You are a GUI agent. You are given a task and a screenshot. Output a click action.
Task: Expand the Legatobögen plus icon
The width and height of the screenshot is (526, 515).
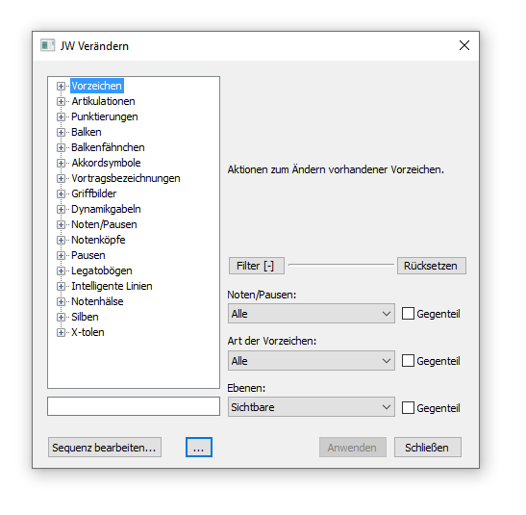point(61,270)
